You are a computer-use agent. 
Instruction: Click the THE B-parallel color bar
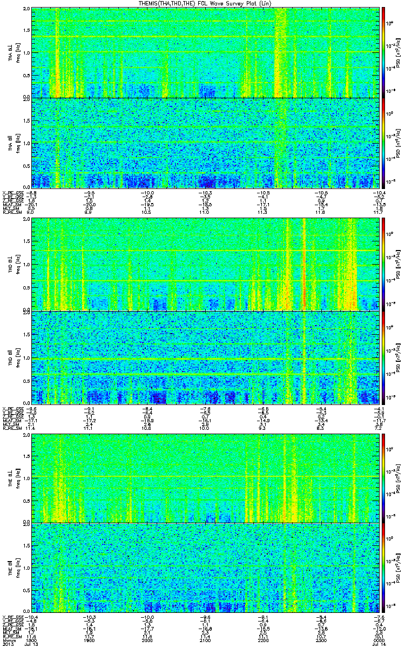click(x=384, y=568)
